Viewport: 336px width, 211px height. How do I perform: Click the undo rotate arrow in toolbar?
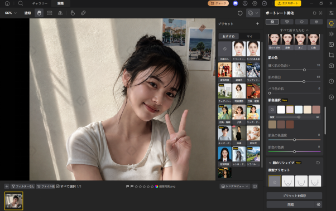pyautogui.click(x=240, y=13)
